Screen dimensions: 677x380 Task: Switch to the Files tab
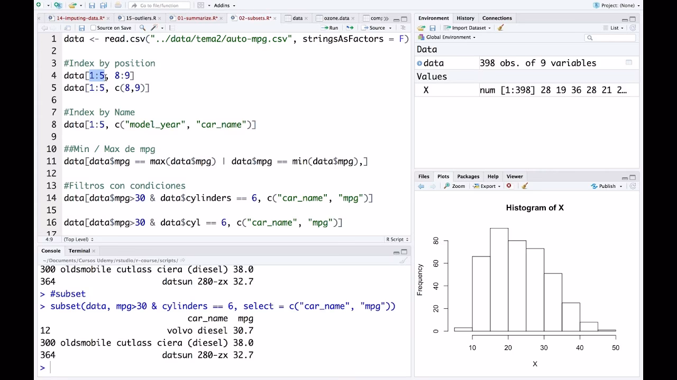point(424,176)
